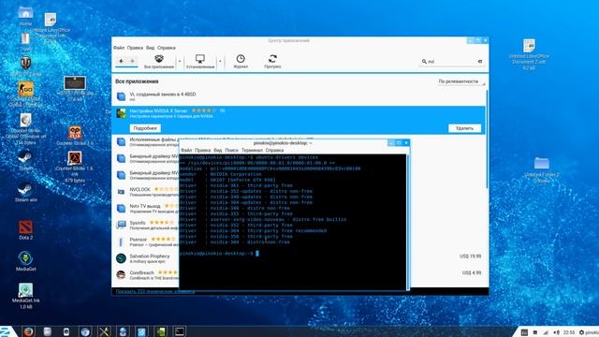Open "Untitled LibreOffice Document 2.odt" on desktop

point(529,54)
